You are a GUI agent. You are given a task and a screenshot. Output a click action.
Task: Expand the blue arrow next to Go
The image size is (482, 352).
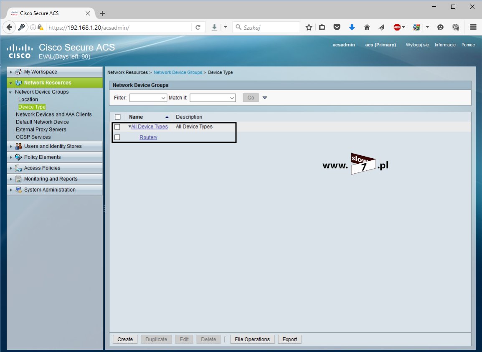[x=265, y=98]
